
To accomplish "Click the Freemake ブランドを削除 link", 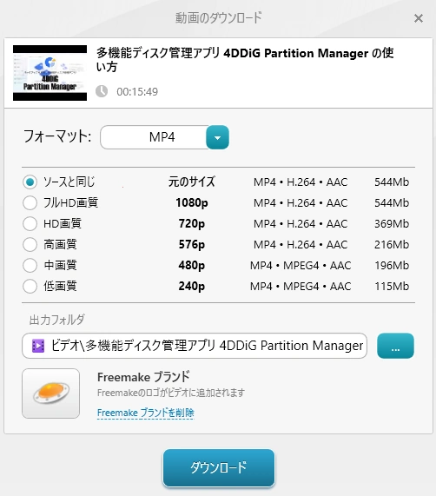I will [x=145, y=413].
